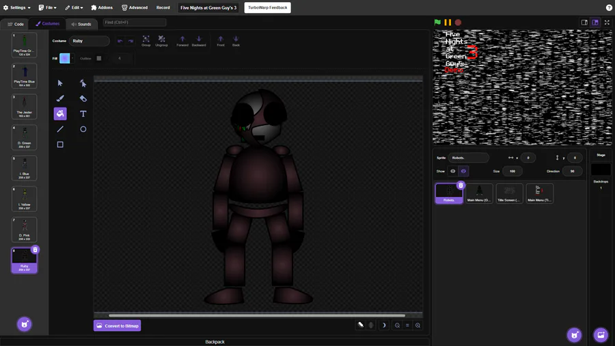Viewport: 615px width, 346px height.
Task: Open the help question mark icon
Action: pyautogui.click(x=609, y=8)
